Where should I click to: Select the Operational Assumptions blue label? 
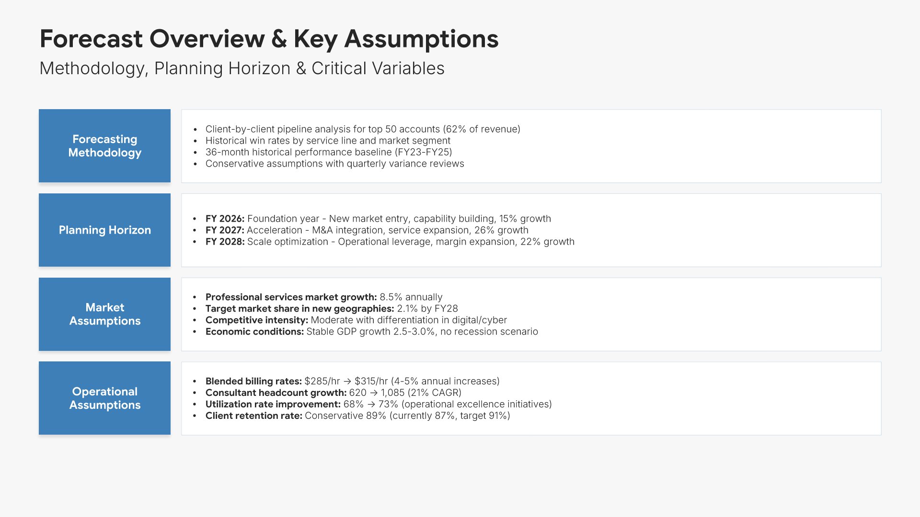104,398
